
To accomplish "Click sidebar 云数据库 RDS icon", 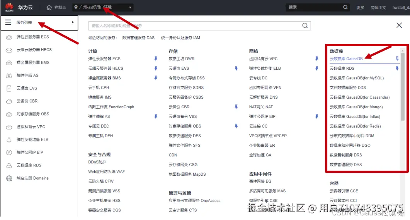I will (9, 165).
